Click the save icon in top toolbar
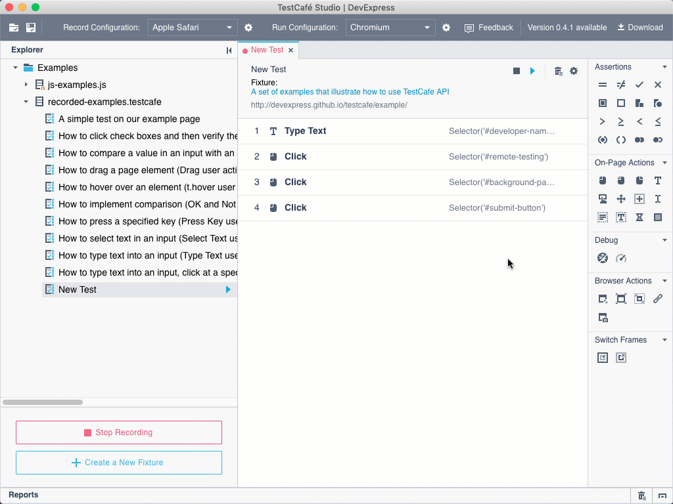Viewport: 673px width, 504px height. click(31, 28)
